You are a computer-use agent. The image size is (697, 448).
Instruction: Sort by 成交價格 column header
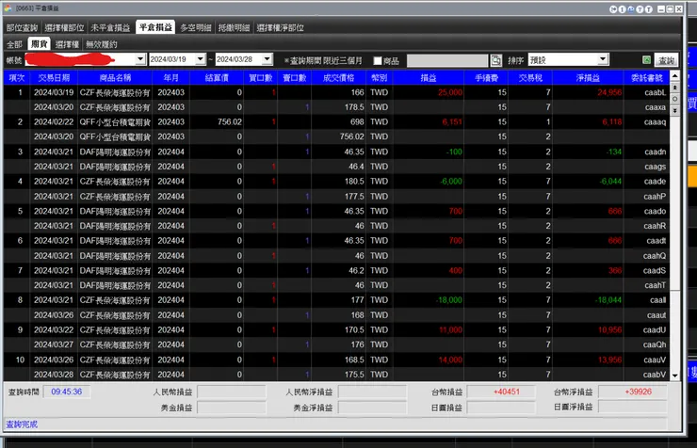pos(338,78)
